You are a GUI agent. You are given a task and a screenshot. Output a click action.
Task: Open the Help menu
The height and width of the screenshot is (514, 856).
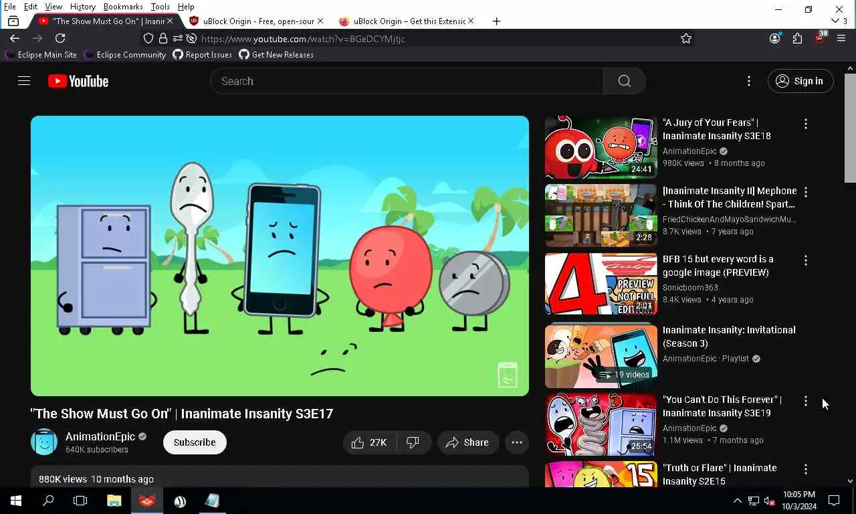coord(186,7)
